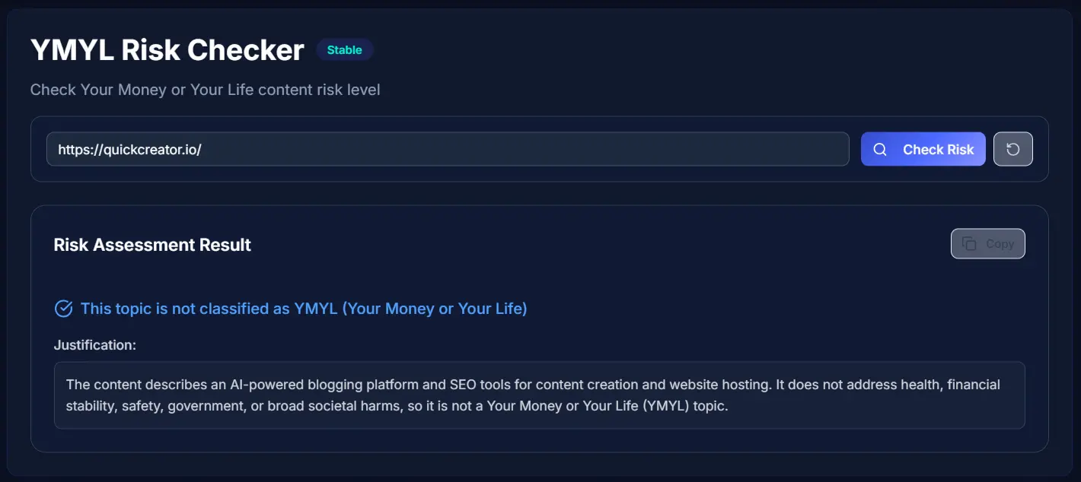
Task: Select the YMYL Risk Checker heading
Action: 167,50
